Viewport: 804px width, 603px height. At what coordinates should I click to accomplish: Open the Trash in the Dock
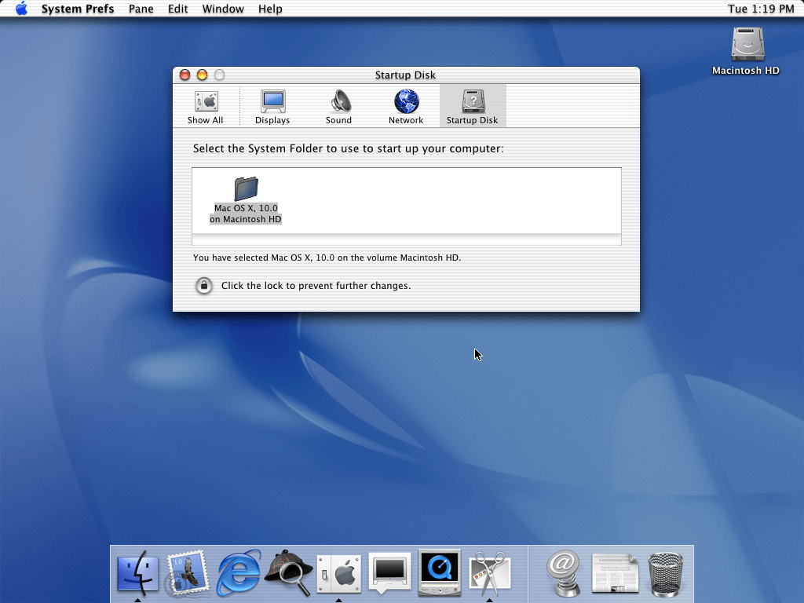666,572
